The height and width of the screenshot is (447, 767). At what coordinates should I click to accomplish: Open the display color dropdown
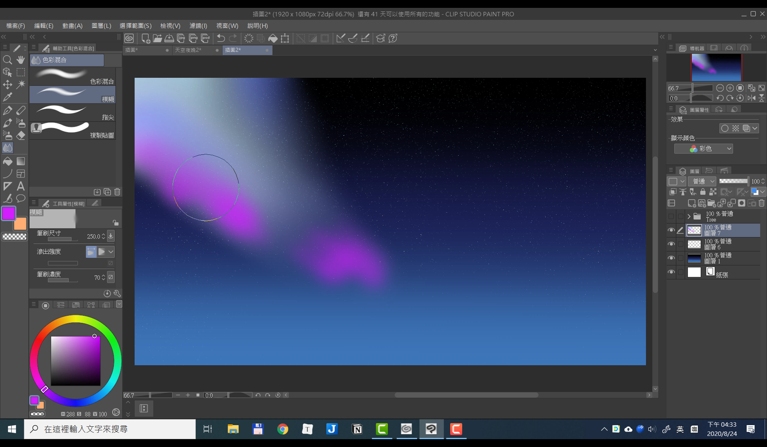coord(704,149)
